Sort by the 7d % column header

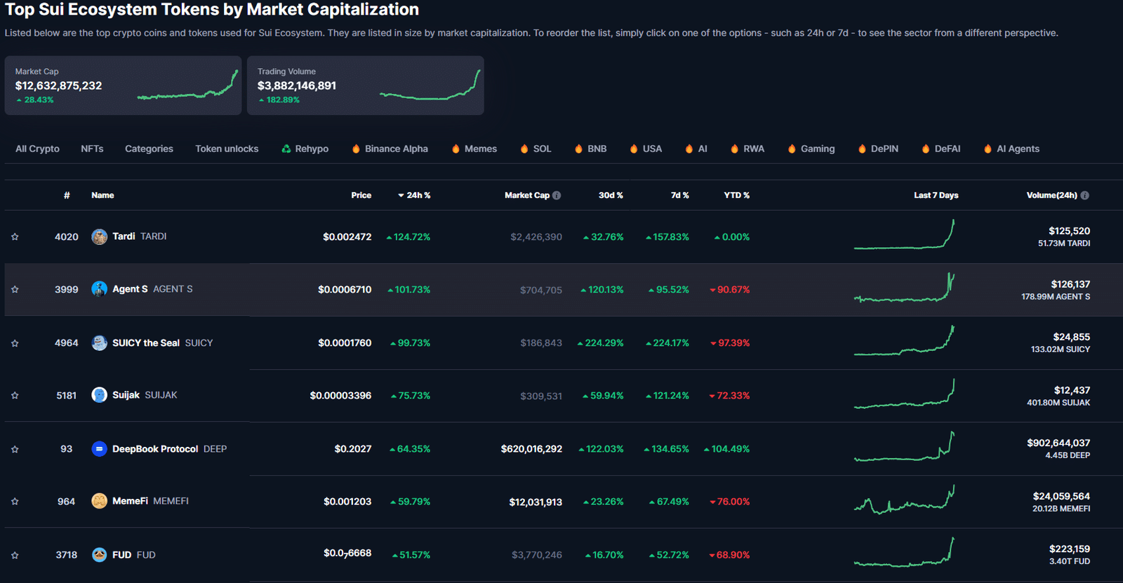(679, 196)
